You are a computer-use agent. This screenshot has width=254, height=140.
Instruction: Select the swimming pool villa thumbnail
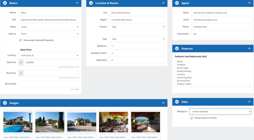[x=18, y=122]
